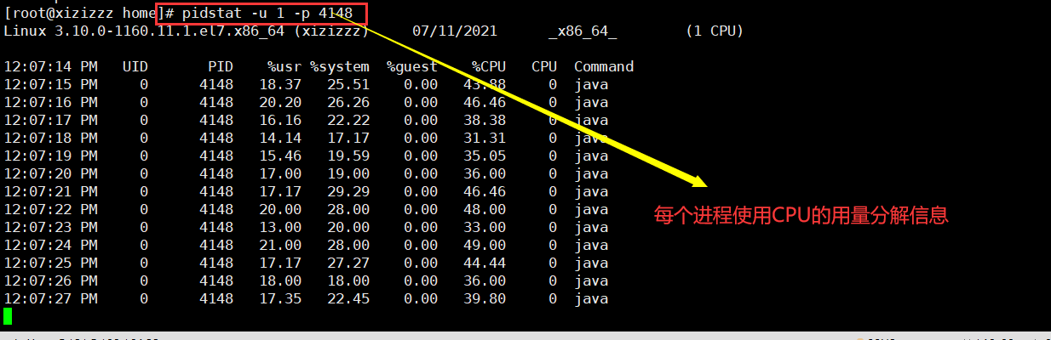This screenshot has height=340, width=1051.
Task: Click the %CPU value 46.46 in the 12:07:21 row
Action: [485, 191]
